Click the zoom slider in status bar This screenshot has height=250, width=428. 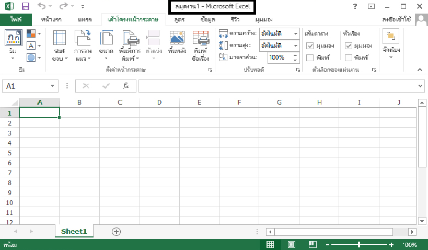pyautogui.click(x=359, y=244)
